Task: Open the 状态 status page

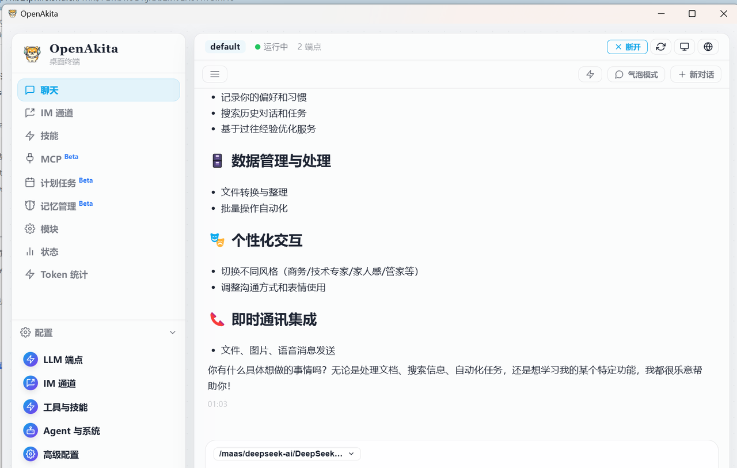Action: tap(98, 252)
